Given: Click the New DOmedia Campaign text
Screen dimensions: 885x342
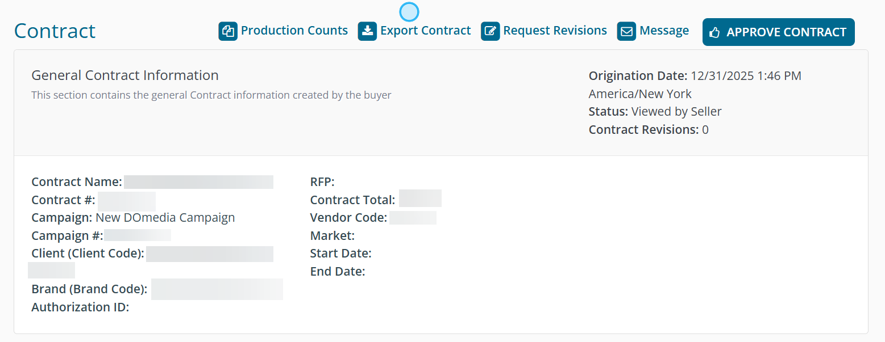Looking at the screenshot, I should point(165,218).
